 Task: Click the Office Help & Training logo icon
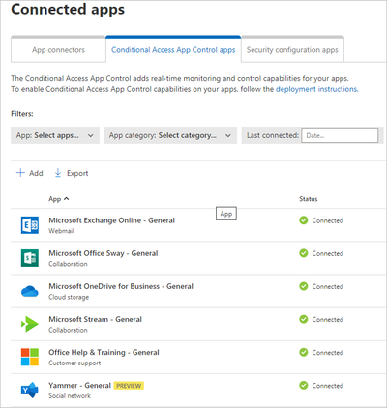point(30,357)
